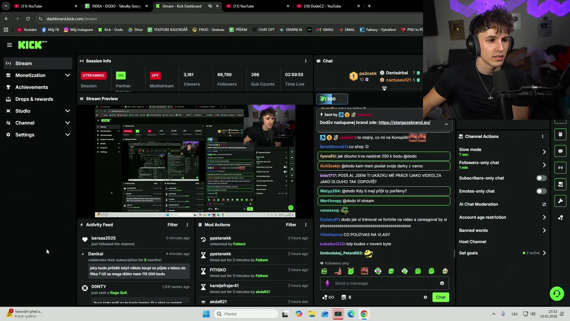Viewport: 570px width, 321px height.
Task: Open the shop icon showing 6
Action: click(346, 297)
